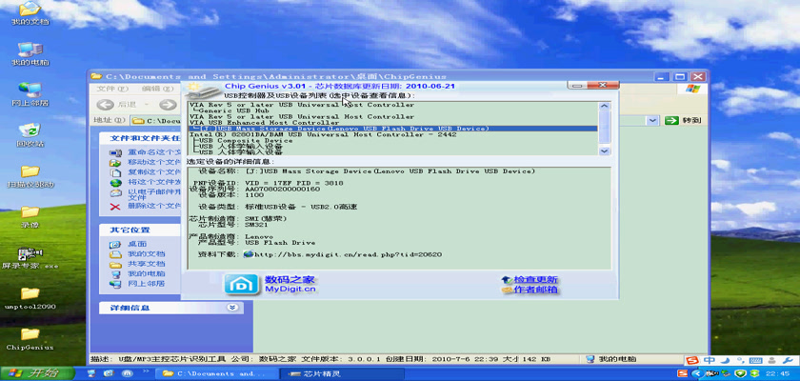Click the taskbar clock 22:45
800x381 pixels.
click(x=778, y=374)
